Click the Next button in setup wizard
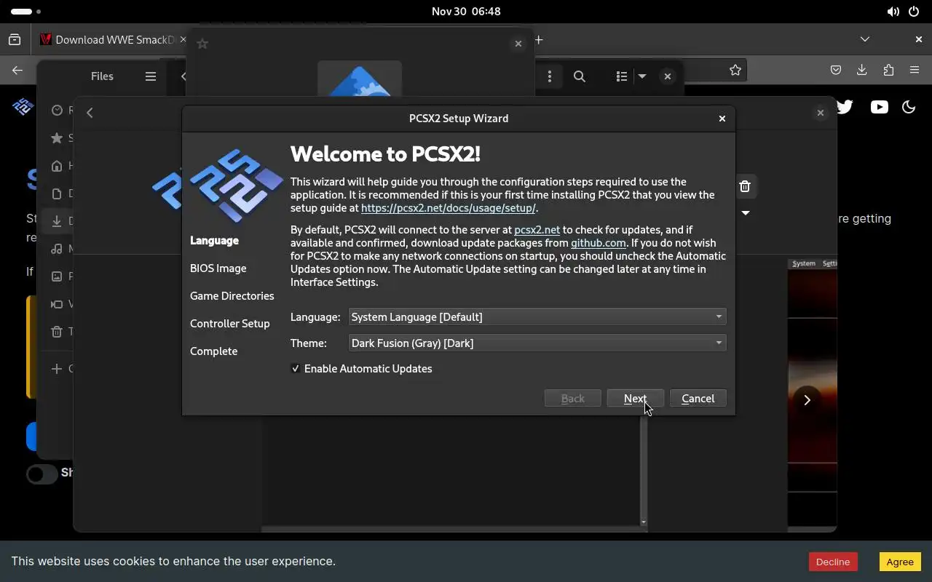 point(635,399)
